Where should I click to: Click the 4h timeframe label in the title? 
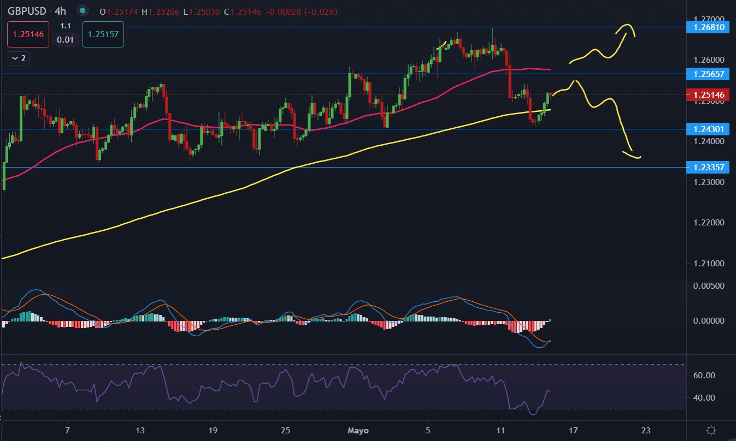[61, 11]
